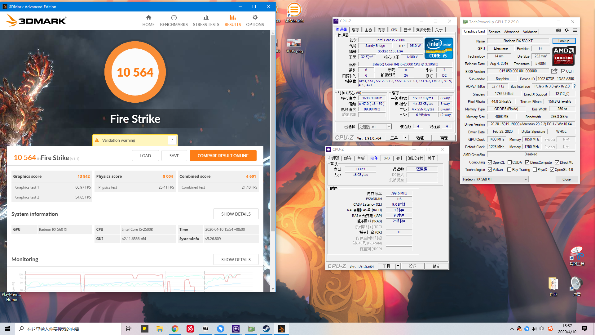
Task: Click the GPU-Z refresh icon
Action: [x=566, y=30]
